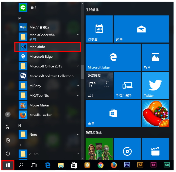Open Illustrator from the taskbar
176x172 pixels.
(140, 165)
